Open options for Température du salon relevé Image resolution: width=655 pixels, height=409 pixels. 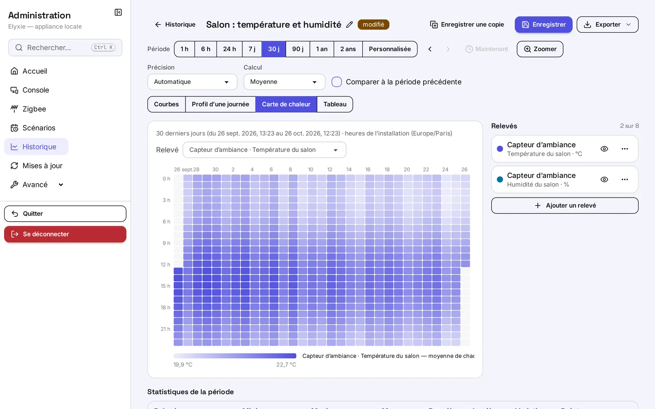click(625, 149)
